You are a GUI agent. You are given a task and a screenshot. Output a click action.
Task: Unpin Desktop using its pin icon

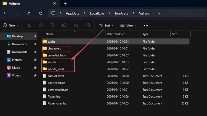point(35,36)
